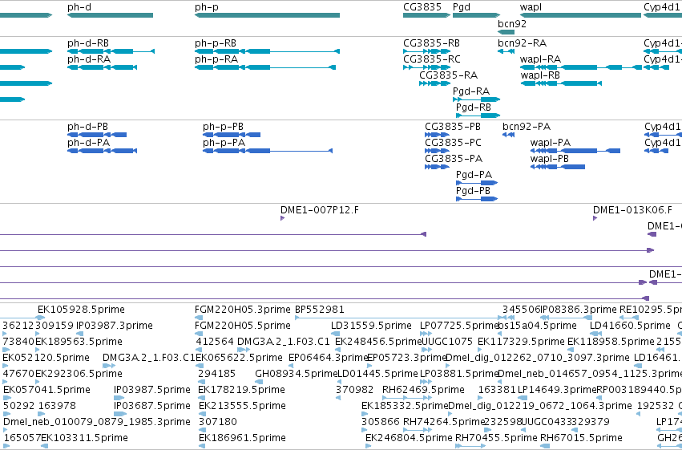Select transcript Pgd-RB label

tap(473, 107)
